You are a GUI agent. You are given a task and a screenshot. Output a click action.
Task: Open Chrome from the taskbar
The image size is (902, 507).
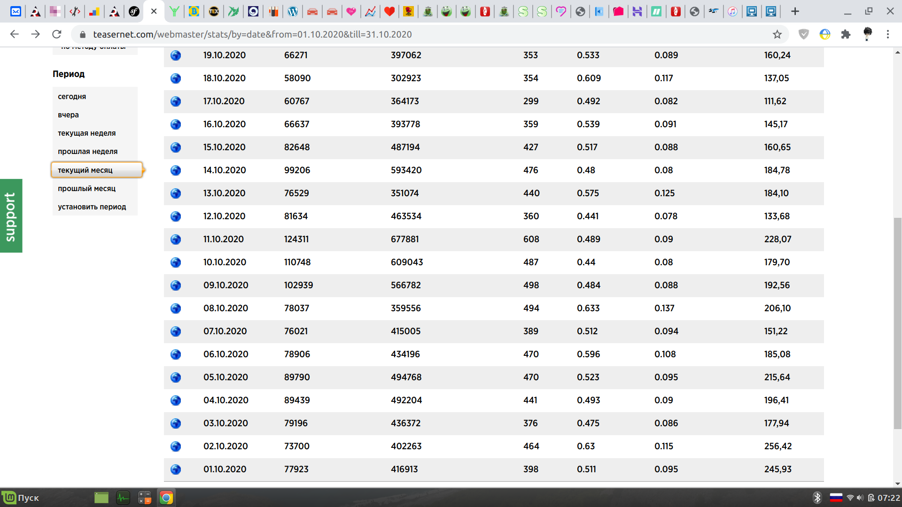pyautogui.click(x=166, y=498)
